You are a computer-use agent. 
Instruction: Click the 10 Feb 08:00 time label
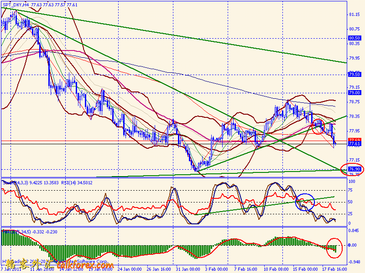276,269
